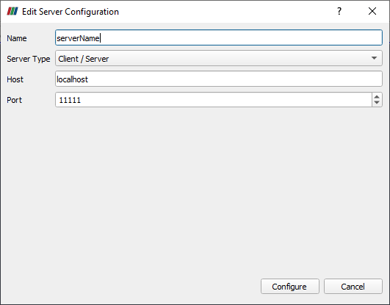This screenshot has width=390, height=305.
Task: Open the question mark help button
Action: 339,11
